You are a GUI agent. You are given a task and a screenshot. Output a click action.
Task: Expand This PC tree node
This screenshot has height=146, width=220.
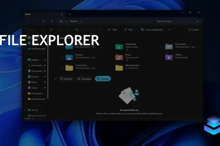click(x=25, y=110)
